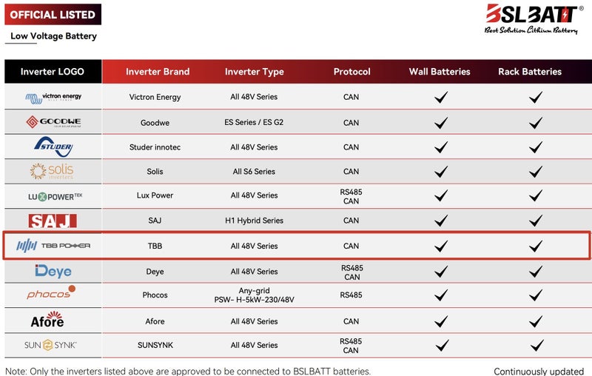Viewport: 592px width, 376px height.
Task: Click the red SAJ logo
Action: click(x=53, y=221)
